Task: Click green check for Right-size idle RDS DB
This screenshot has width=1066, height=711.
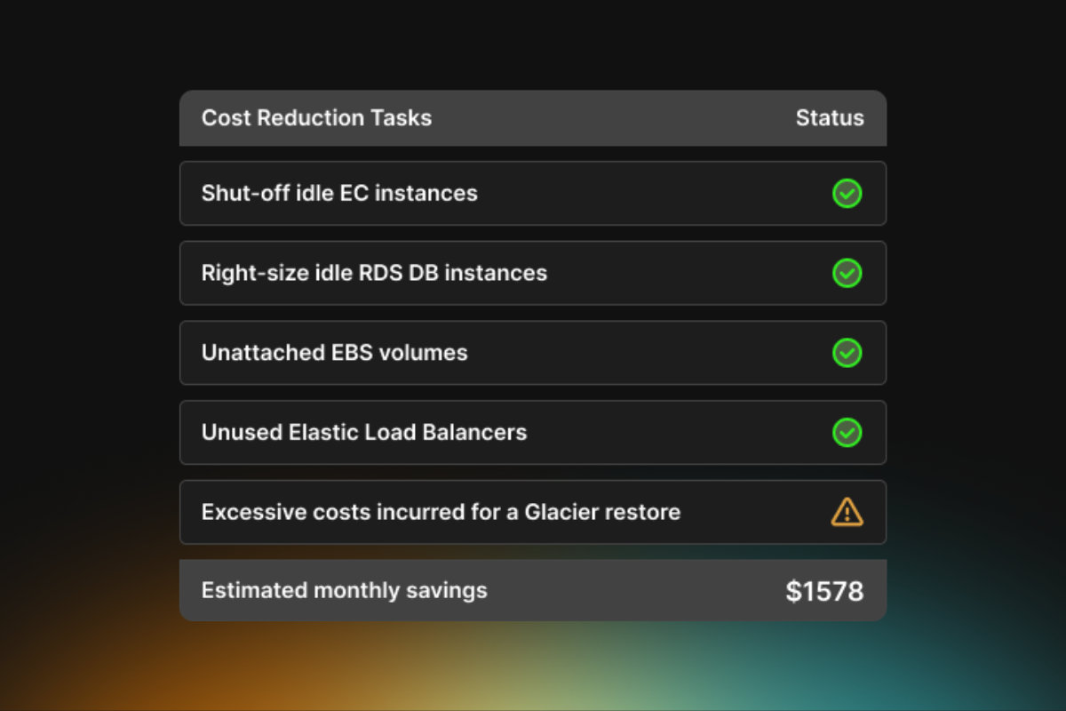Action: tap(847, 273)
